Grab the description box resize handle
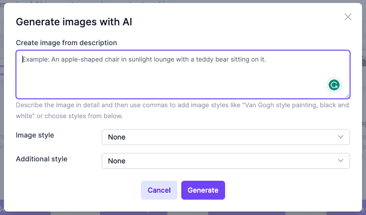Viewport: 366px width, 215px height. pyautogui.click(x=348, y=96)
